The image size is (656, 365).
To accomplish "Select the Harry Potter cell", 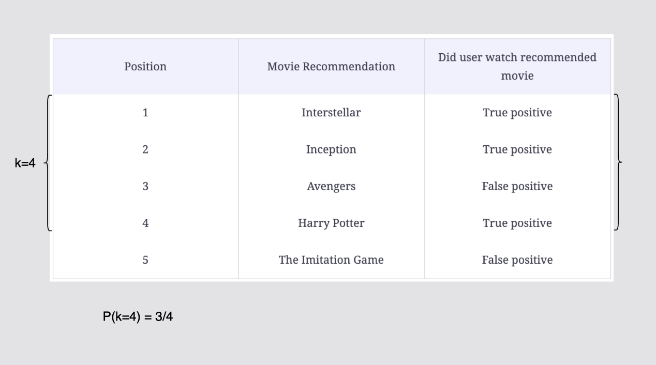I will [331, 223].
